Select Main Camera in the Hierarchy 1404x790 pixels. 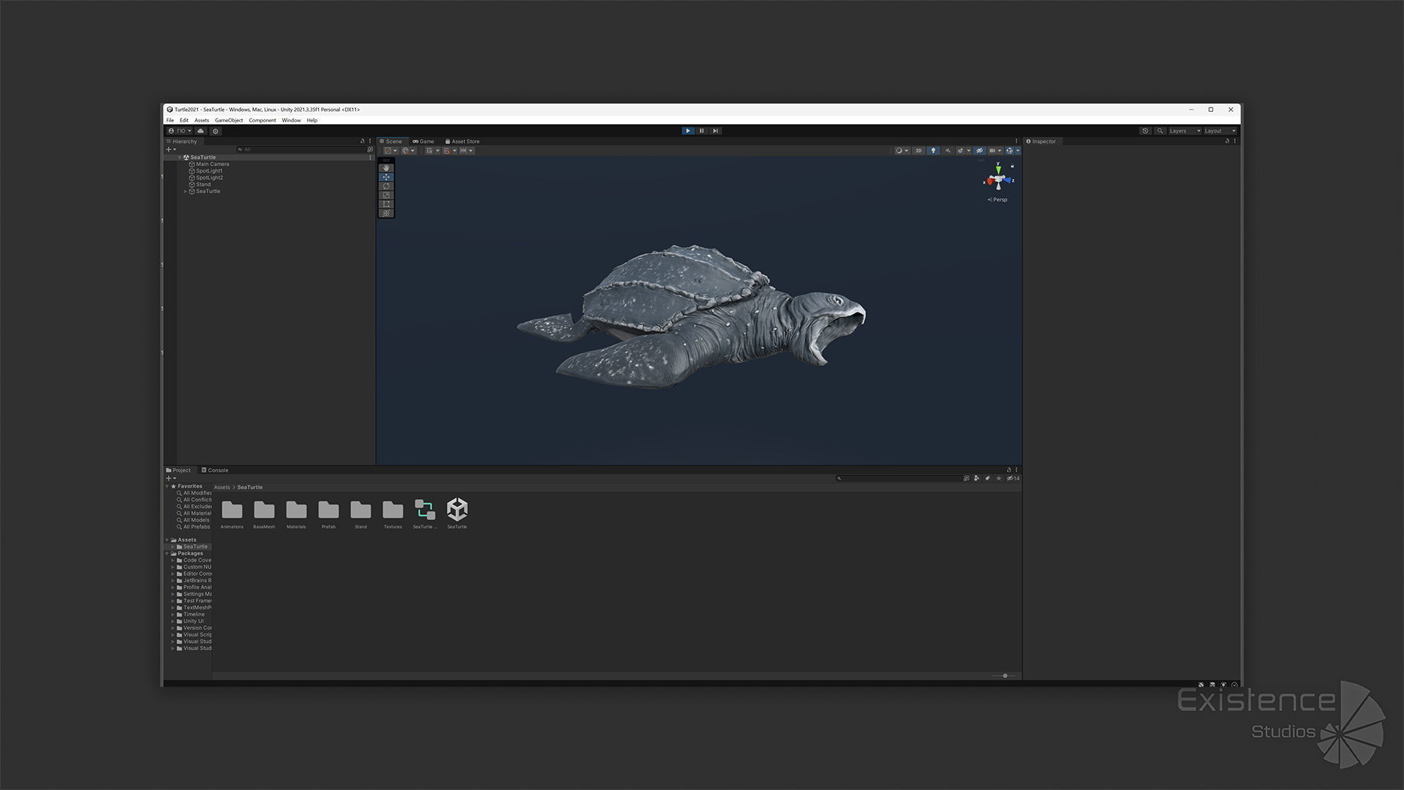pyautogui.click(x=212, y=165)
